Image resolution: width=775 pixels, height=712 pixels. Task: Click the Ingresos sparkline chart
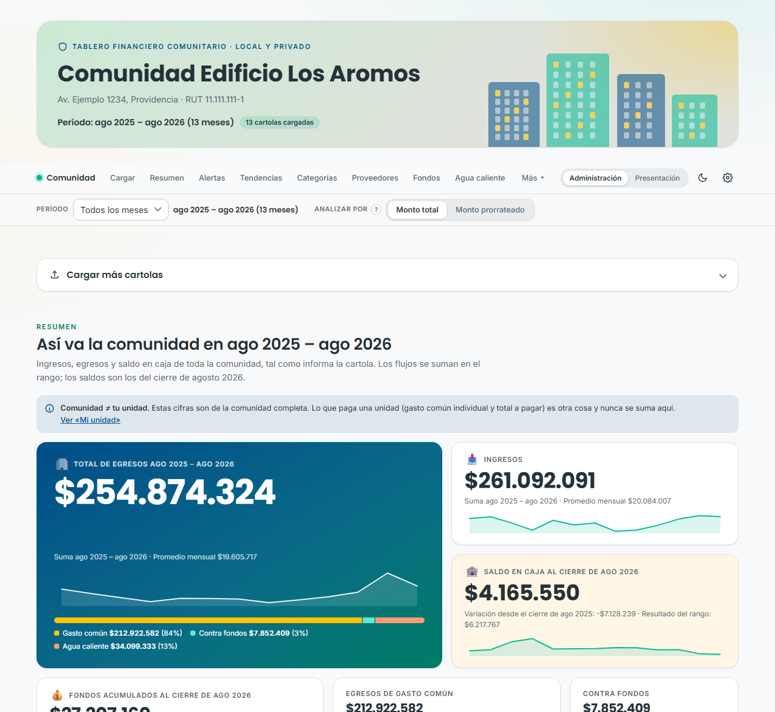point(595,524)
